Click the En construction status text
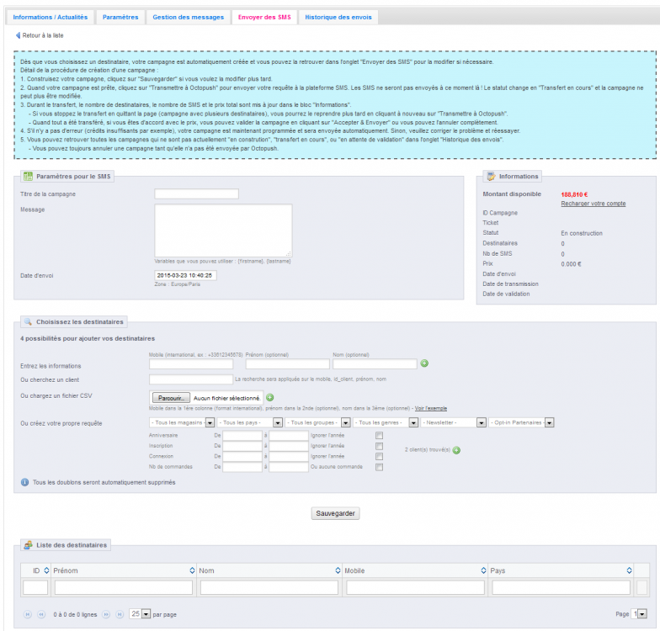This screenshot has height=631, width=660. point(582,233)
